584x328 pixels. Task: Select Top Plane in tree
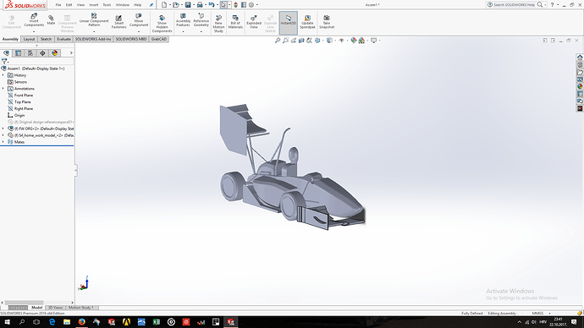point(22,102)
